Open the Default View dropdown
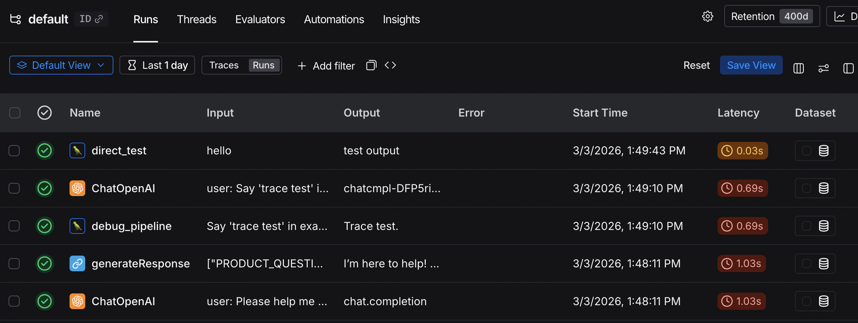 61,65
